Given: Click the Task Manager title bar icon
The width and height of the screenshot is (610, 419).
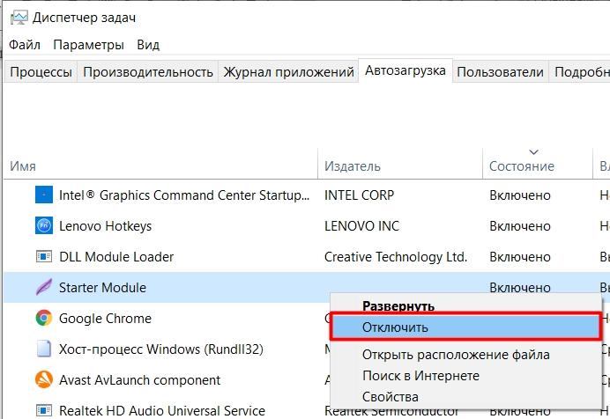Looking at the screenshot, I should click(x=19, y=18).
